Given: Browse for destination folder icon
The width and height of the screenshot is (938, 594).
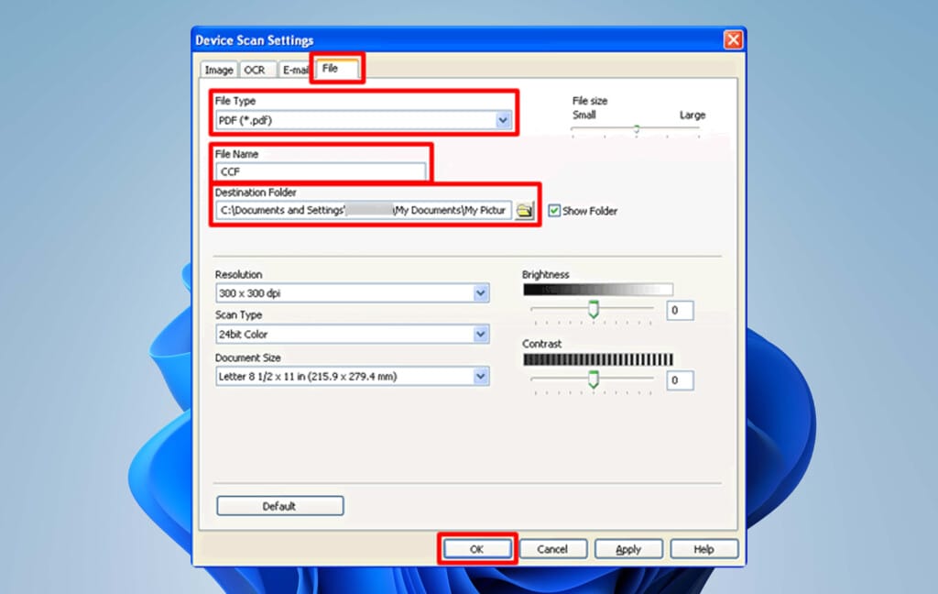Looking at the screenshot, I should click(x=525, y=211).
